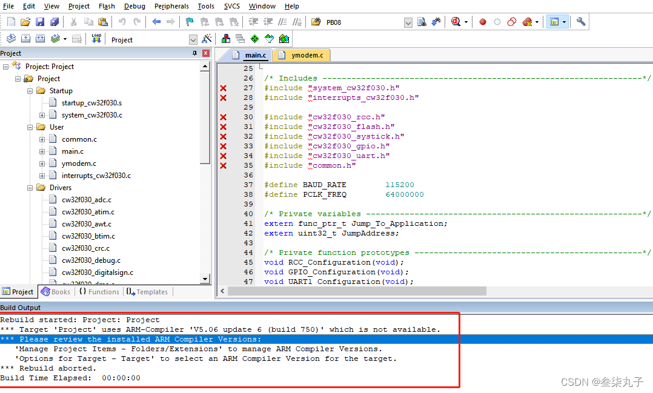Rebuild all target files
Screen dimensions: 653x393
(40, 38)
